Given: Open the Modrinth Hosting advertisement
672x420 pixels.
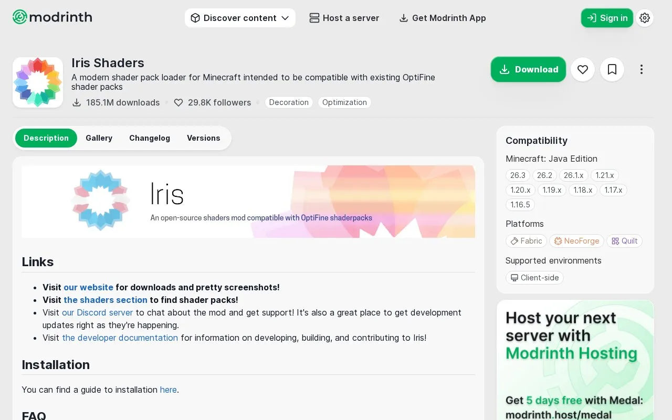Looking at the screenshot, I should click(x=575, y=360).
